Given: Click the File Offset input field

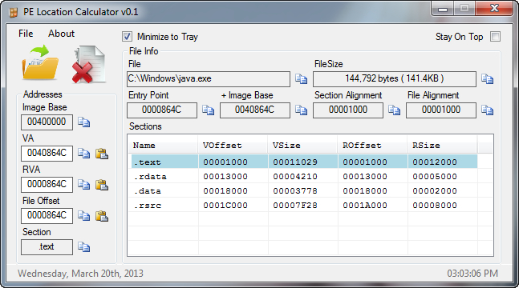Looking at the screenshot, I should (x=47, y=216).
